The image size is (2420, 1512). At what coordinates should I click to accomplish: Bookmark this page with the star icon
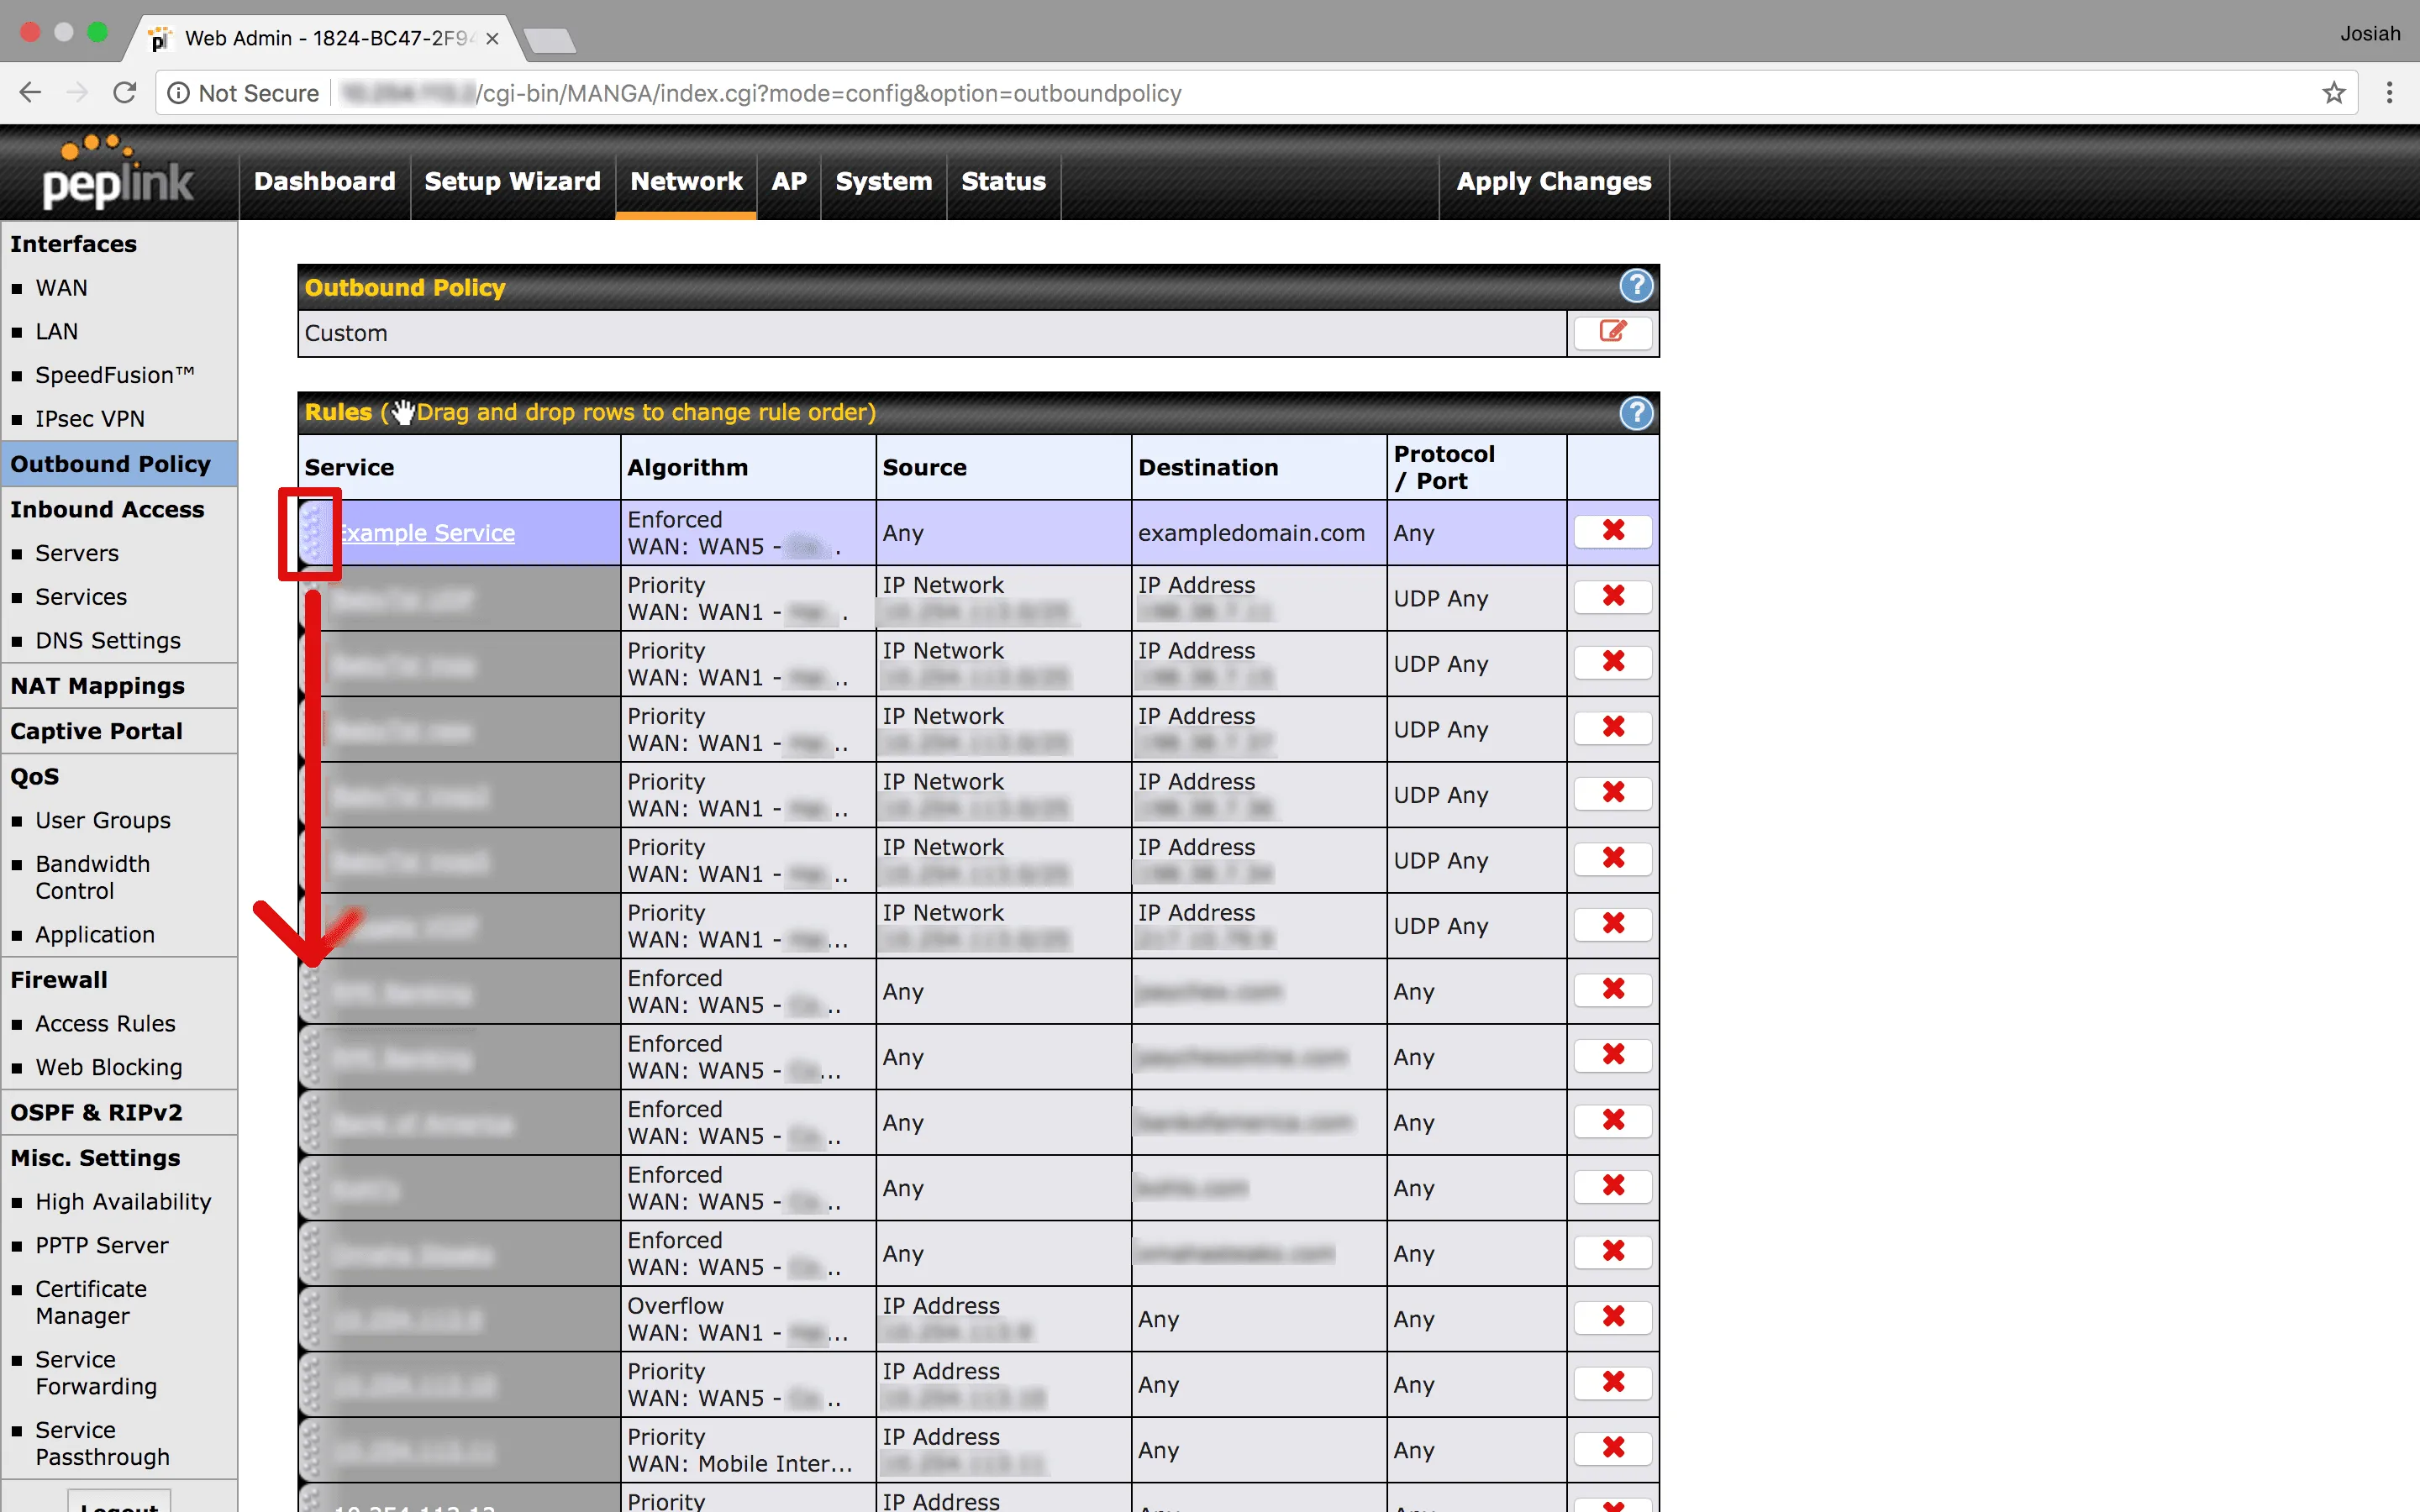2333,93
